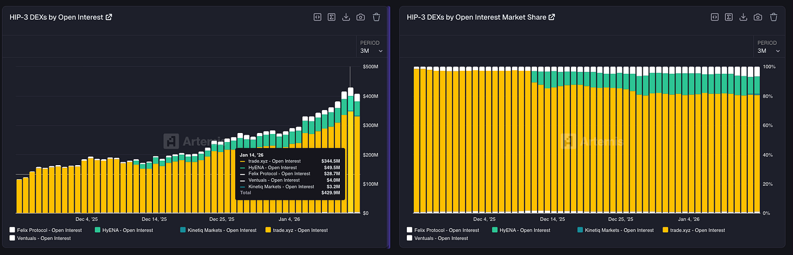Screen dimensions: 793x255
Task: Expand the 3M period dropdown on Market Share chart
Action: click(x=768, y=51)
